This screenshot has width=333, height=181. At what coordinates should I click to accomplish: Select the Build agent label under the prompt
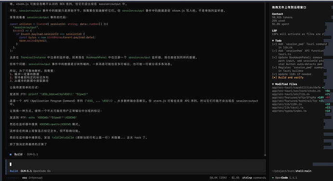pyautogui.click(x=14, y=171)
